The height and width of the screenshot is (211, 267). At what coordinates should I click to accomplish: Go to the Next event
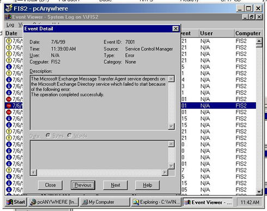(x=116, y=185)
